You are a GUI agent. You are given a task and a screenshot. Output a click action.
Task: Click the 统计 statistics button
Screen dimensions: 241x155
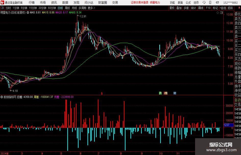click(x=193, y=8)
